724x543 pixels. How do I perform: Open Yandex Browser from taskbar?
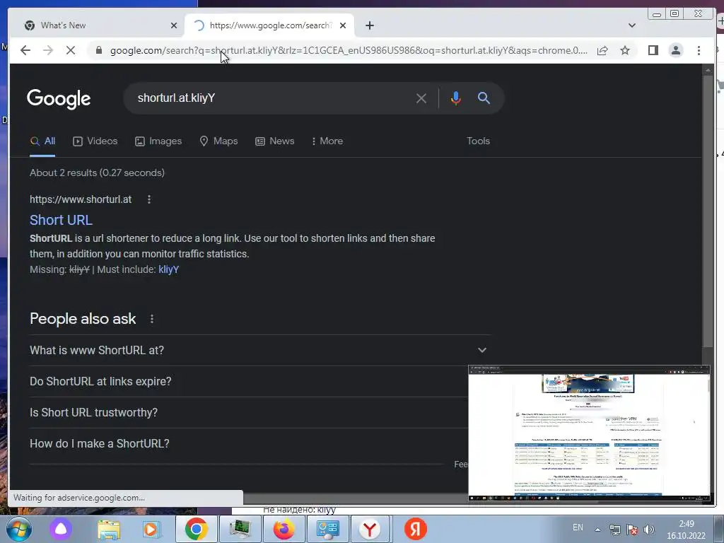point(370,529)
